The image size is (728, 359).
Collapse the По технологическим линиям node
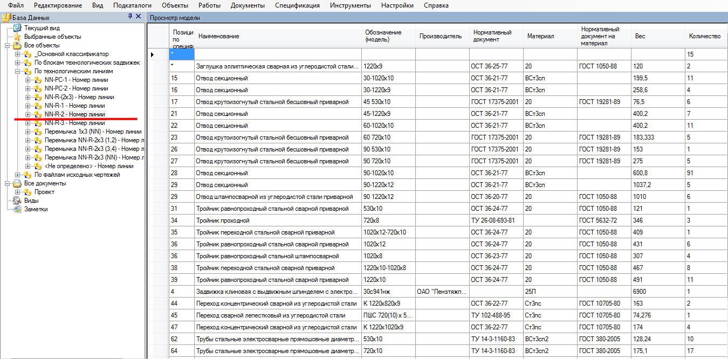(17, 71)
